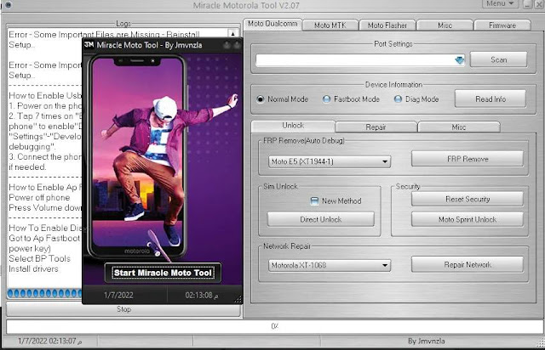Click the Scan button
This screenshot has height=350, width=545.
coord(498,59)
